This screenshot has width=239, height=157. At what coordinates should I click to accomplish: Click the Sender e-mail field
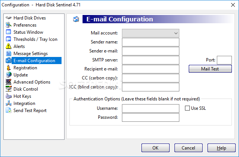(150, 51)
